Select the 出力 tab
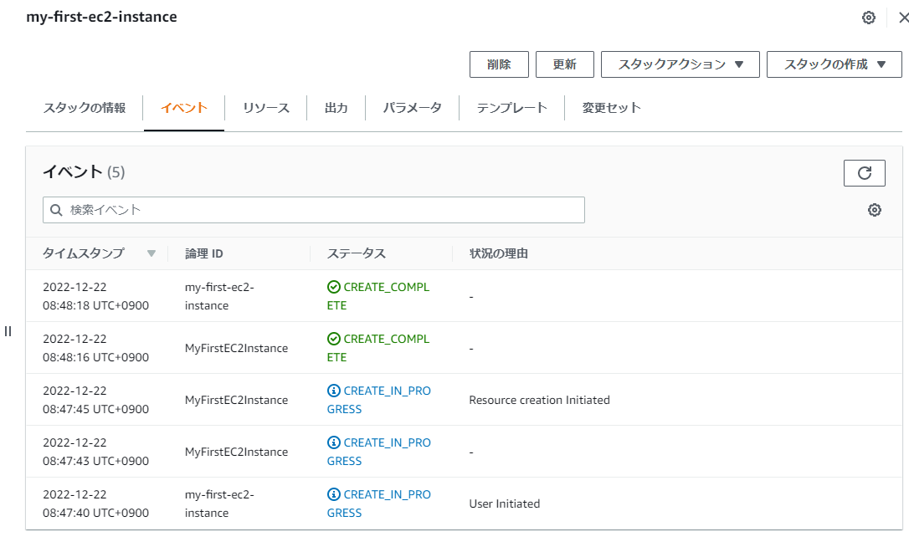The image size is (909, 552). pos(336,107)
